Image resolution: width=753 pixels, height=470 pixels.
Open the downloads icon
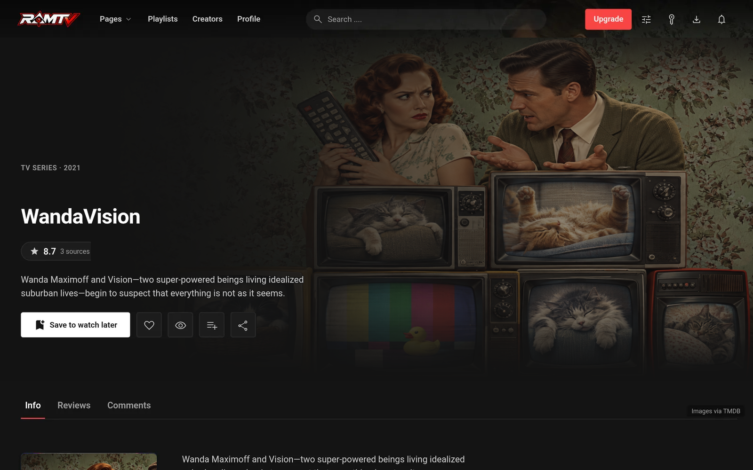(x=697, y=19)
